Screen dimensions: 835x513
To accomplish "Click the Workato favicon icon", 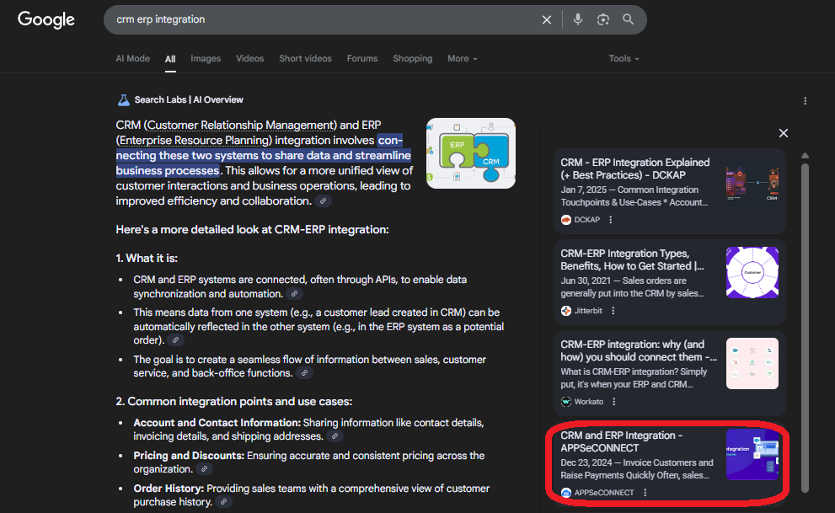I will pos(566,402).
